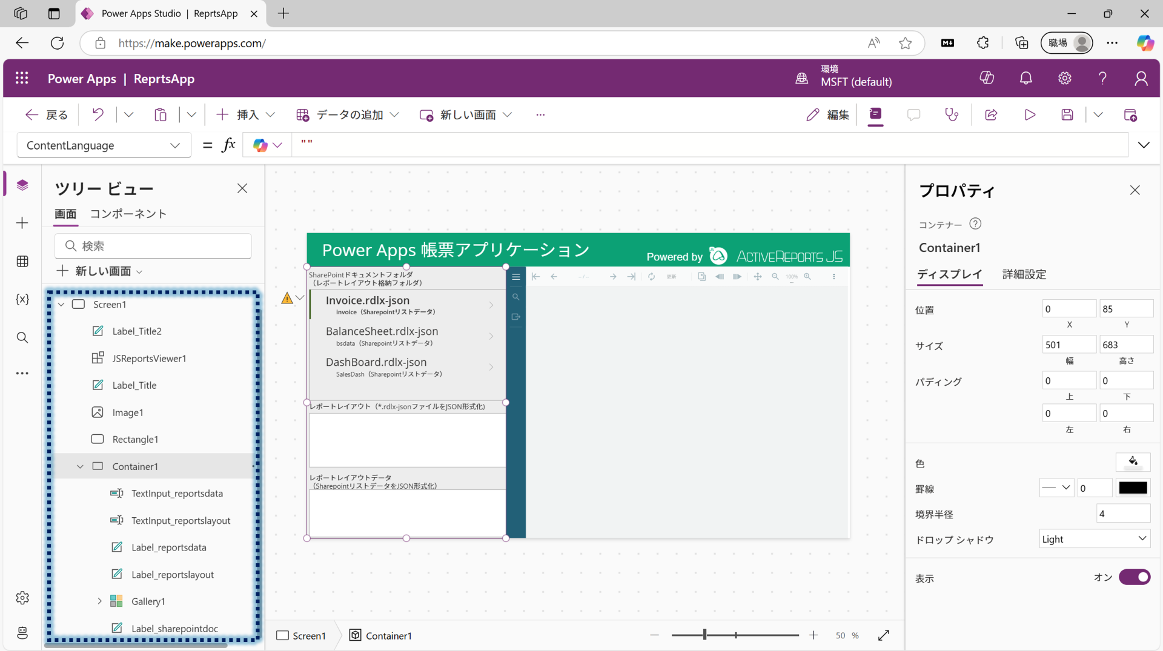1163x651 pixels.
Task: Select the ディスプレイ tab
Action: click(x=949, y=274)
